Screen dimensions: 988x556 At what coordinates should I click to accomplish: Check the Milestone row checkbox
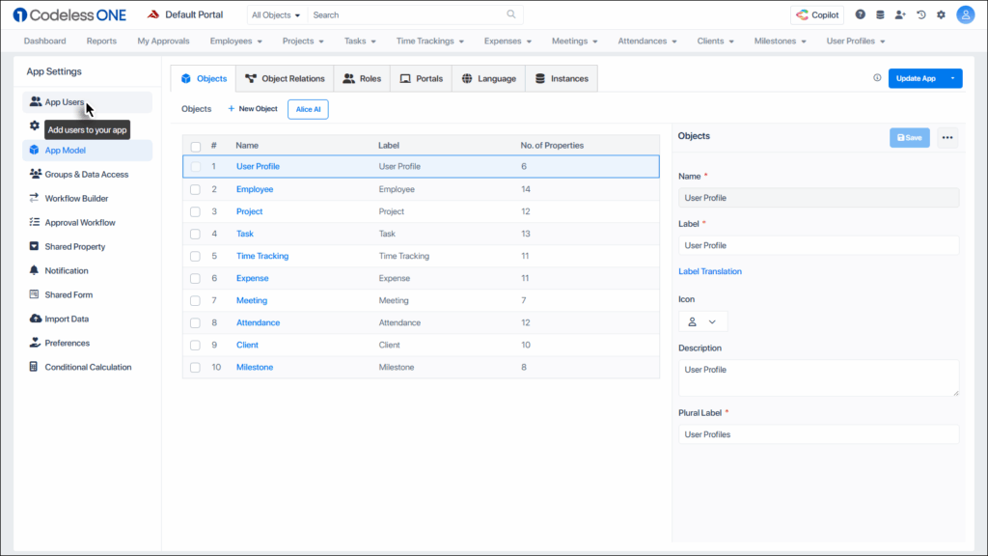pos(195,368)
